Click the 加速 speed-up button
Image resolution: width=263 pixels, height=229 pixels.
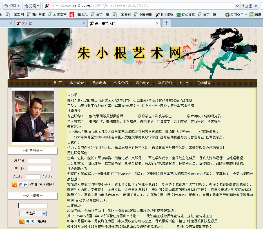click(246, 6)
